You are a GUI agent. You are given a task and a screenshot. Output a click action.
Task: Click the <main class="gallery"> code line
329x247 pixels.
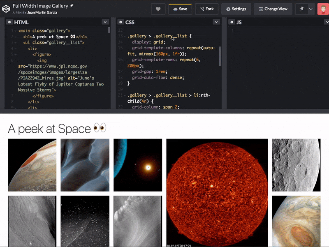pyautogui.click(x=44, y=31)
